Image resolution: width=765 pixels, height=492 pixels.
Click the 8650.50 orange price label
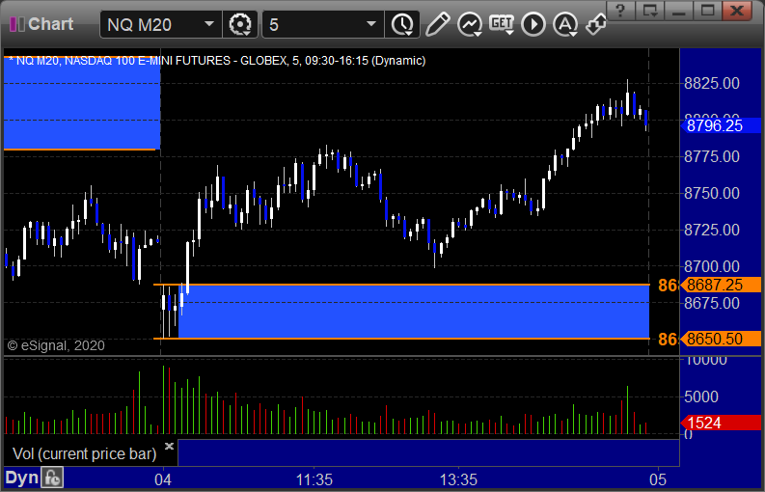[x=721, y=339]
